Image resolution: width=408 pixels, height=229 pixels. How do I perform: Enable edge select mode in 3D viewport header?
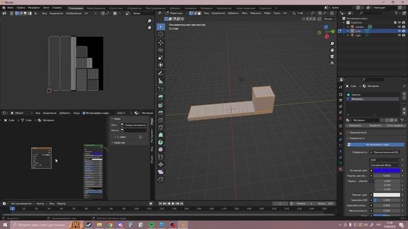point(195,13)
